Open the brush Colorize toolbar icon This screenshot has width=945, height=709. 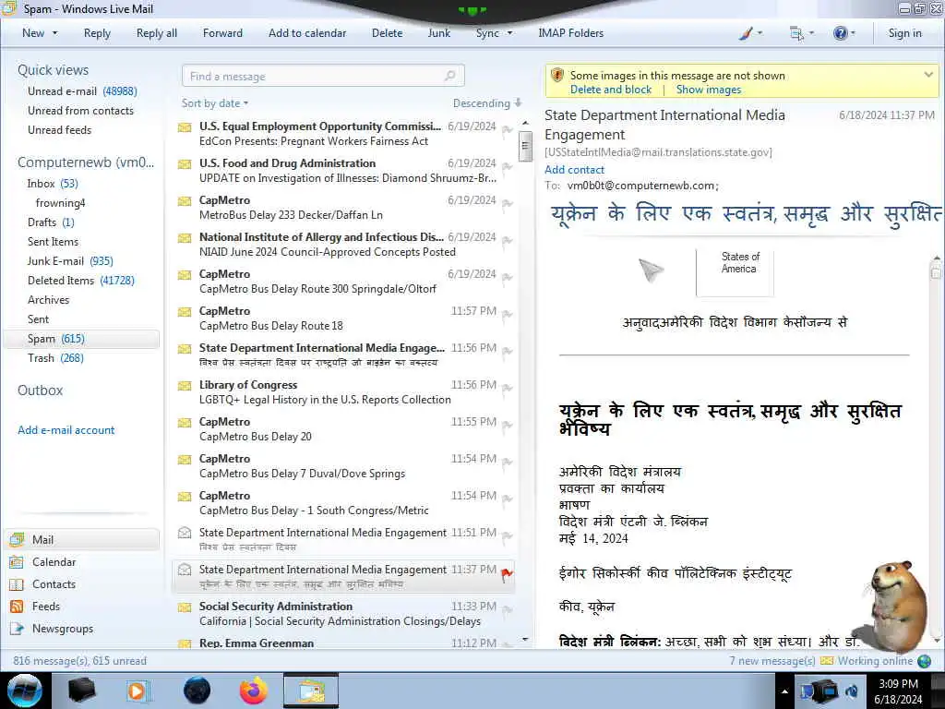[x=746, y=34]
